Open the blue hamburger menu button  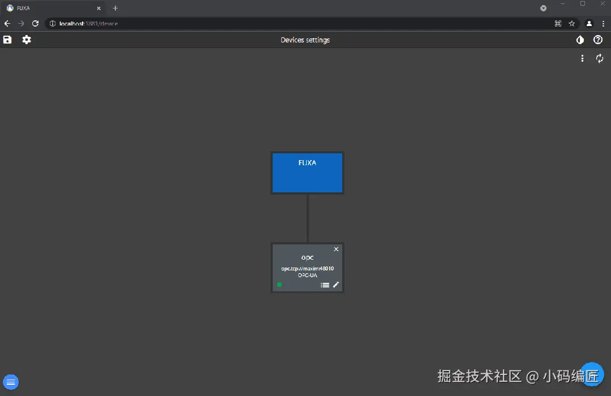pos(11,382)
